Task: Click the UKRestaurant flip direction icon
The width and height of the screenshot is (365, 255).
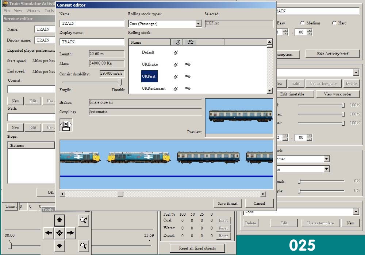Action: [176, 89]
